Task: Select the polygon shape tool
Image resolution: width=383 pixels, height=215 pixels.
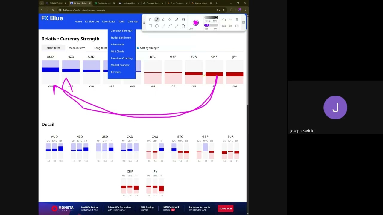Action: (x=183, y=26)
